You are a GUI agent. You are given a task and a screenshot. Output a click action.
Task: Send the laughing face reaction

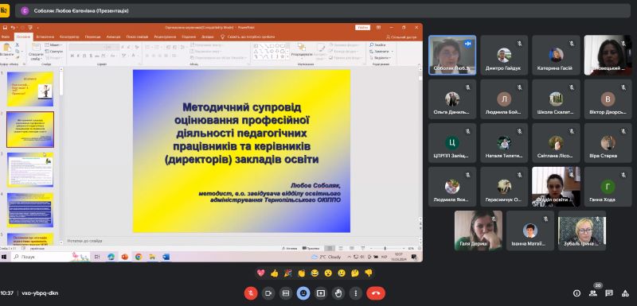[x=315, y=273]
